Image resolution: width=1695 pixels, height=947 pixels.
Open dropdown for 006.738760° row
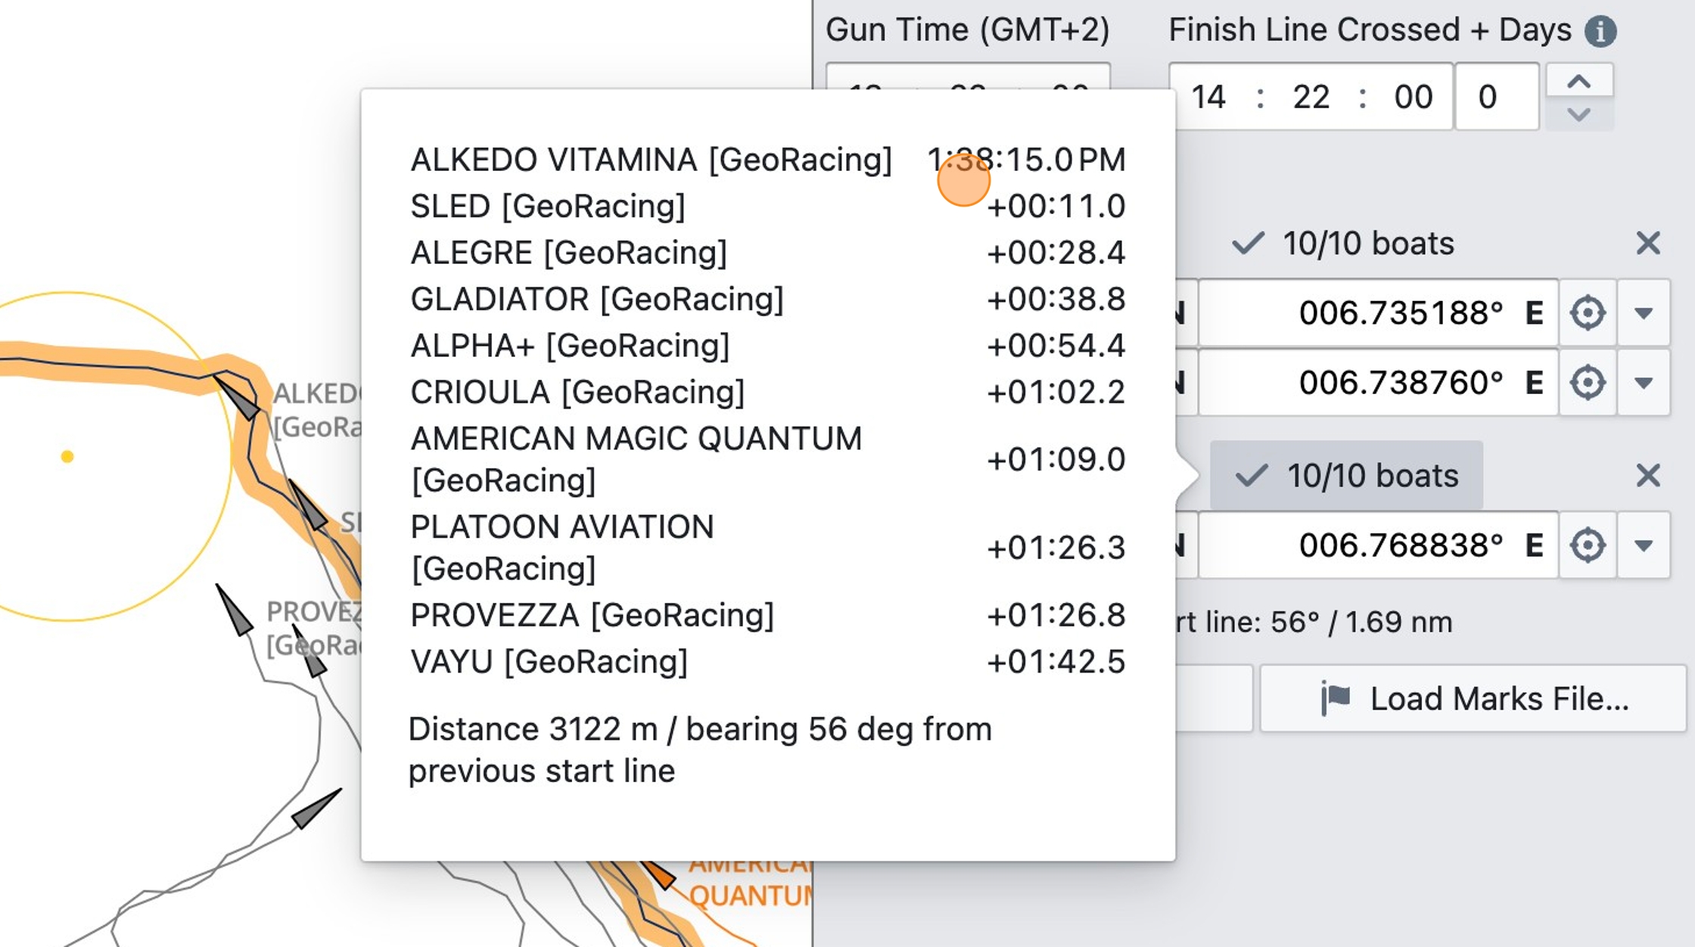(x=1644, y=383)
